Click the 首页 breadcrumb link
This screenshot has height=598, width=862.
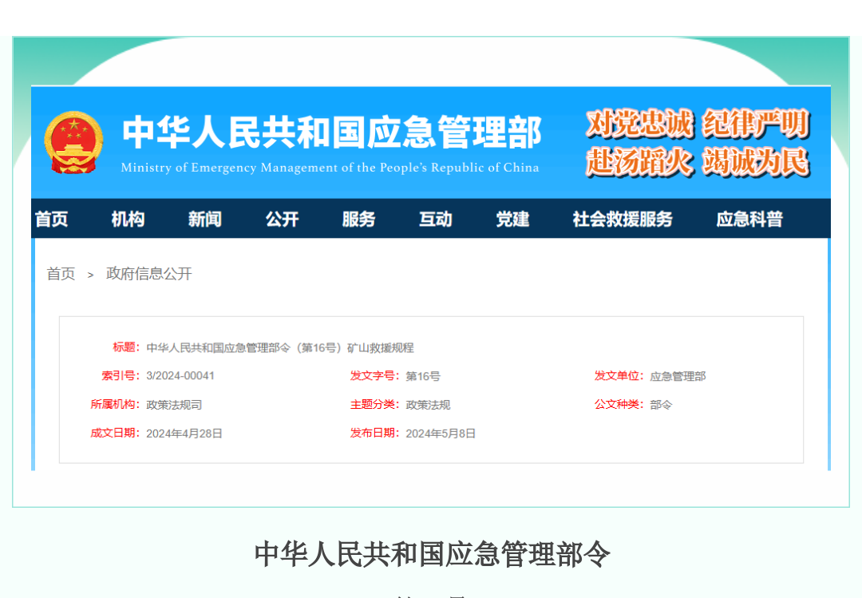pyautogui.click(x=61, y=273)
